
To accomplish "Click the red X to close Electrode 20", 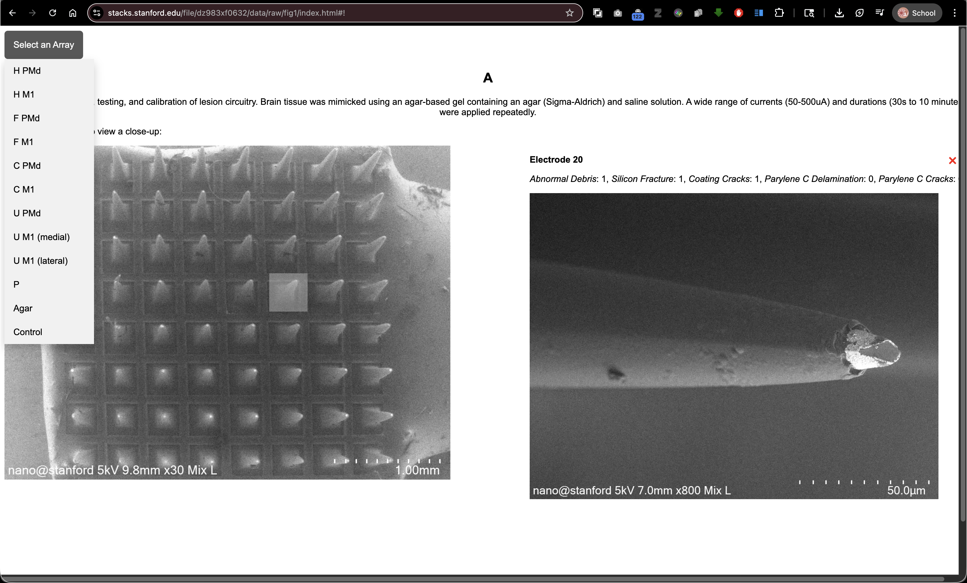I will click(952, 161).
